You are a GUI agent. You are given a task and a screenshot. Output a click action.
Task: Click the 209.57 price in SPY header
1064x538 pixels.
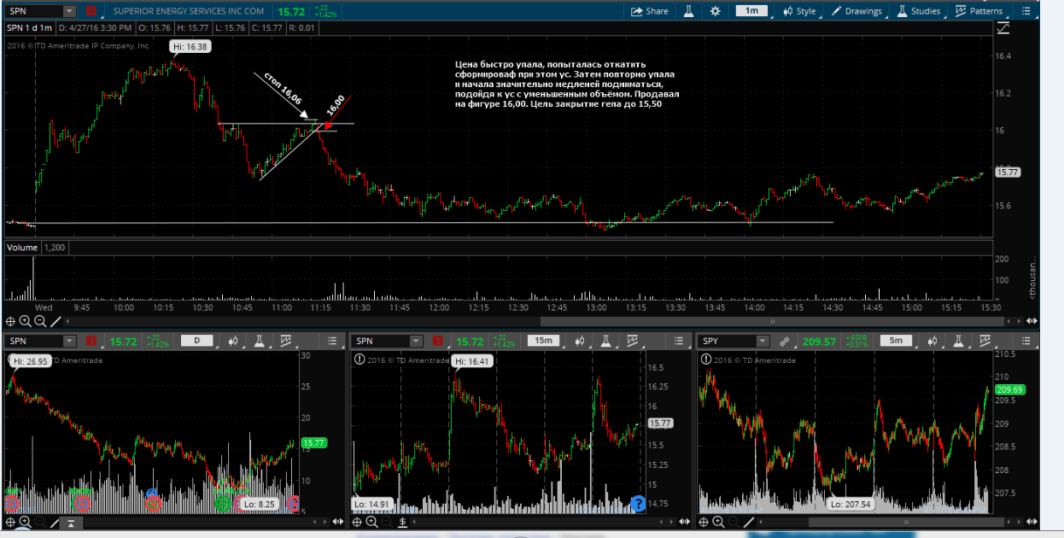818,342
